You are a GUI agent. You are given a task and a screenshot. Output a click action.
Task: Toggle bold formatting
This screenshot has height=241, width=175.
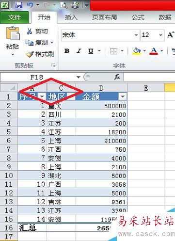coord(67,51)
